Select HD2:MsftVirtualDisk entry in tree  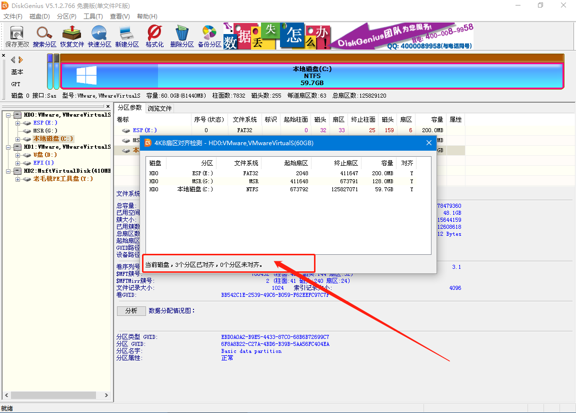point(67,171)
